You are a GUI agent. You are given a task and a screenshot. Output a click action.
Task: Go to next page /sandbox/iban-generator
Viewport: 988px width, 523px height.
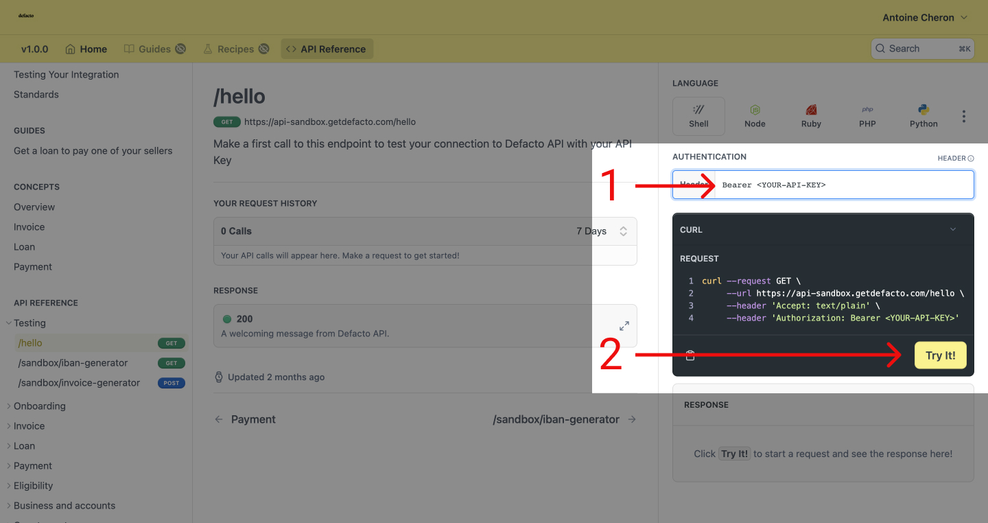pyautogui.click(x=565, y=419)
